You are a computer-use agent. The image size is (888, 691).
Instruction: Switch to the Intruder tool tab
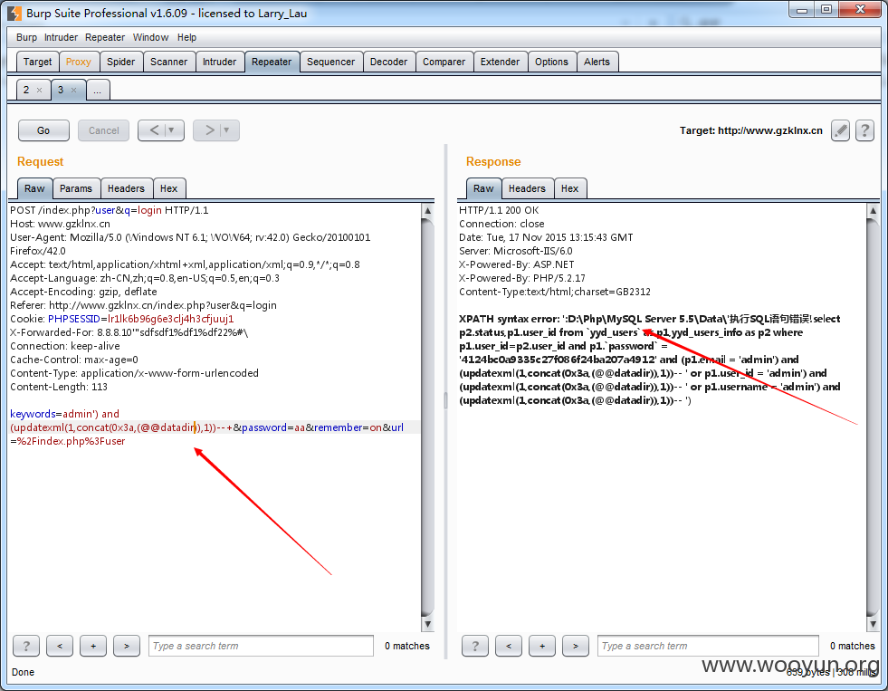(x=220, y=62)
